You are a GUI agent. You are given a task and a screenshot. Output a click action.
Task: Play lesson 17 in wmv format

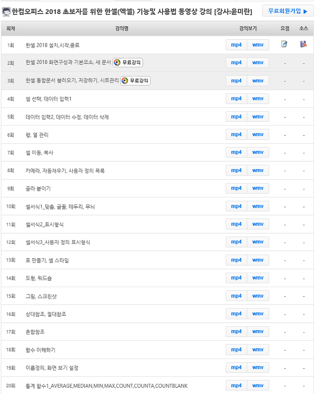pyautogui.click(x=258, y=332)
